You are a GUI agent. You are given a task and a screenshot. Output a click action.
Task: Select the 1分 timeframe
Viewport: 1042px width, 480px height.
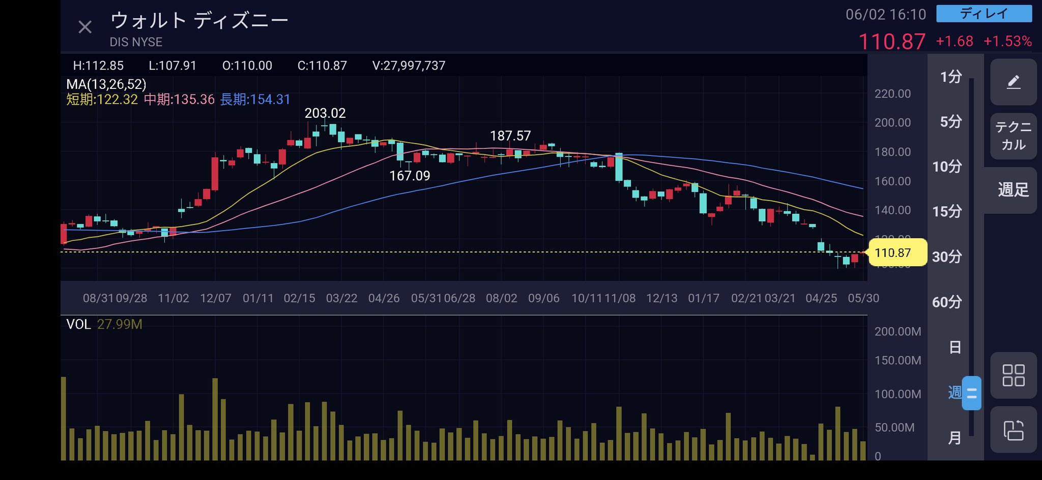point(950,77)
